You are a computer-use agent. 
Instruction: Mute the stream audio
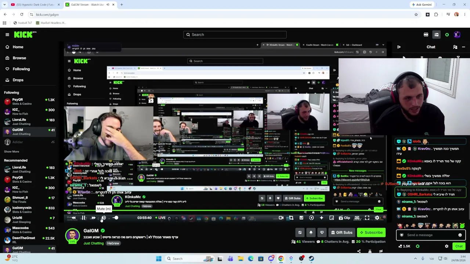pos(104,218)
